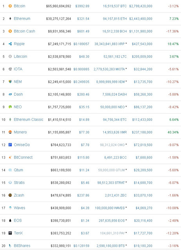
Task: Click the TenX black square icon
Action: click(x=10, y=233)
